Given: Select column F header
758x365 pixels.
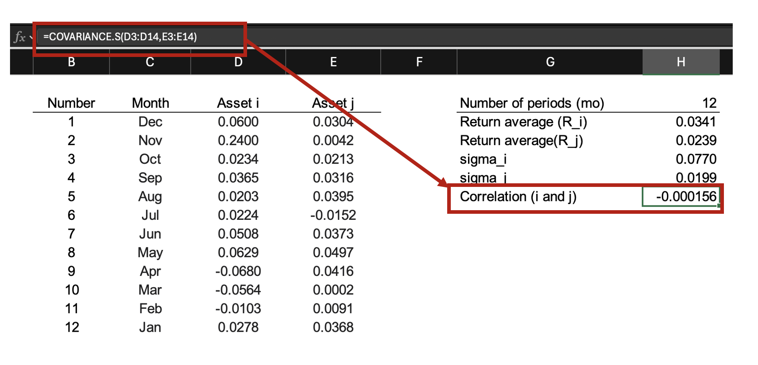Looking at the screenshot, I should pyautogui.click(x=419, y=62).
